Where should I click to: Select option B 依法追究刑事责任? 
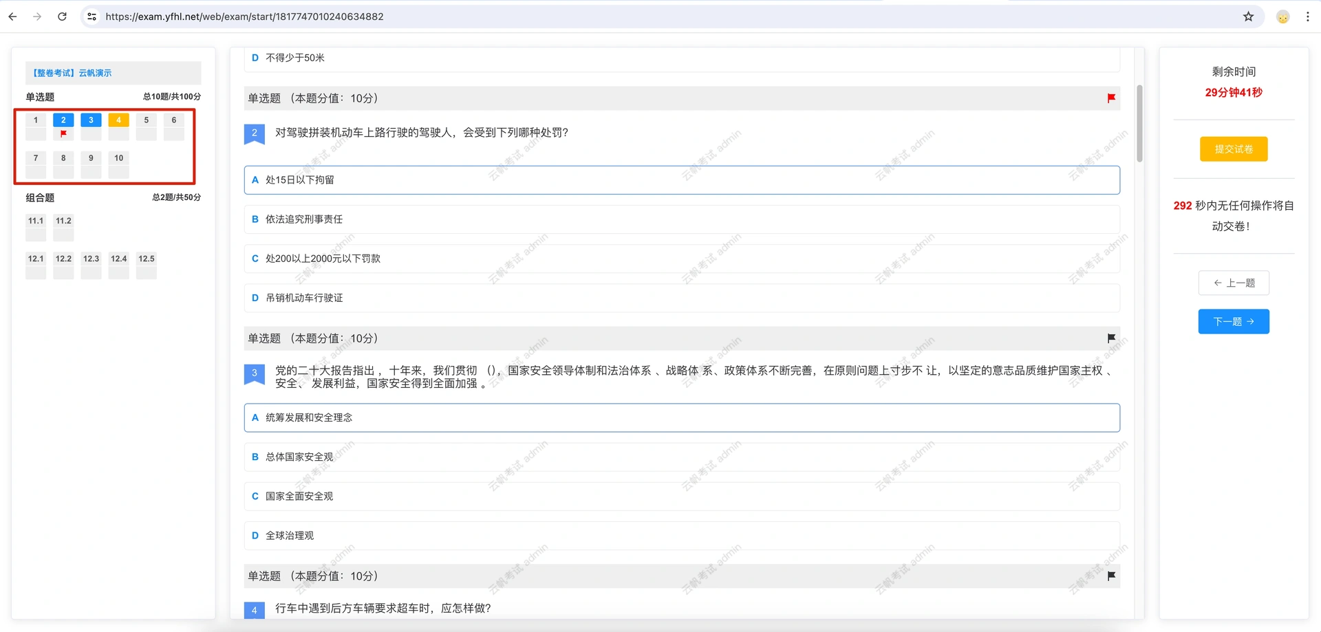tap(682, 219)
